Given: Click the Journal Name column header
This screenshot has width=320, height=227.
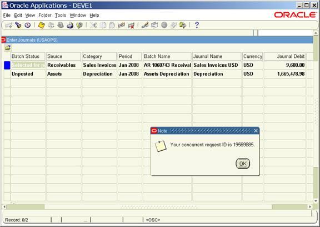Looking at the screenshot, I should click(217, 56).
